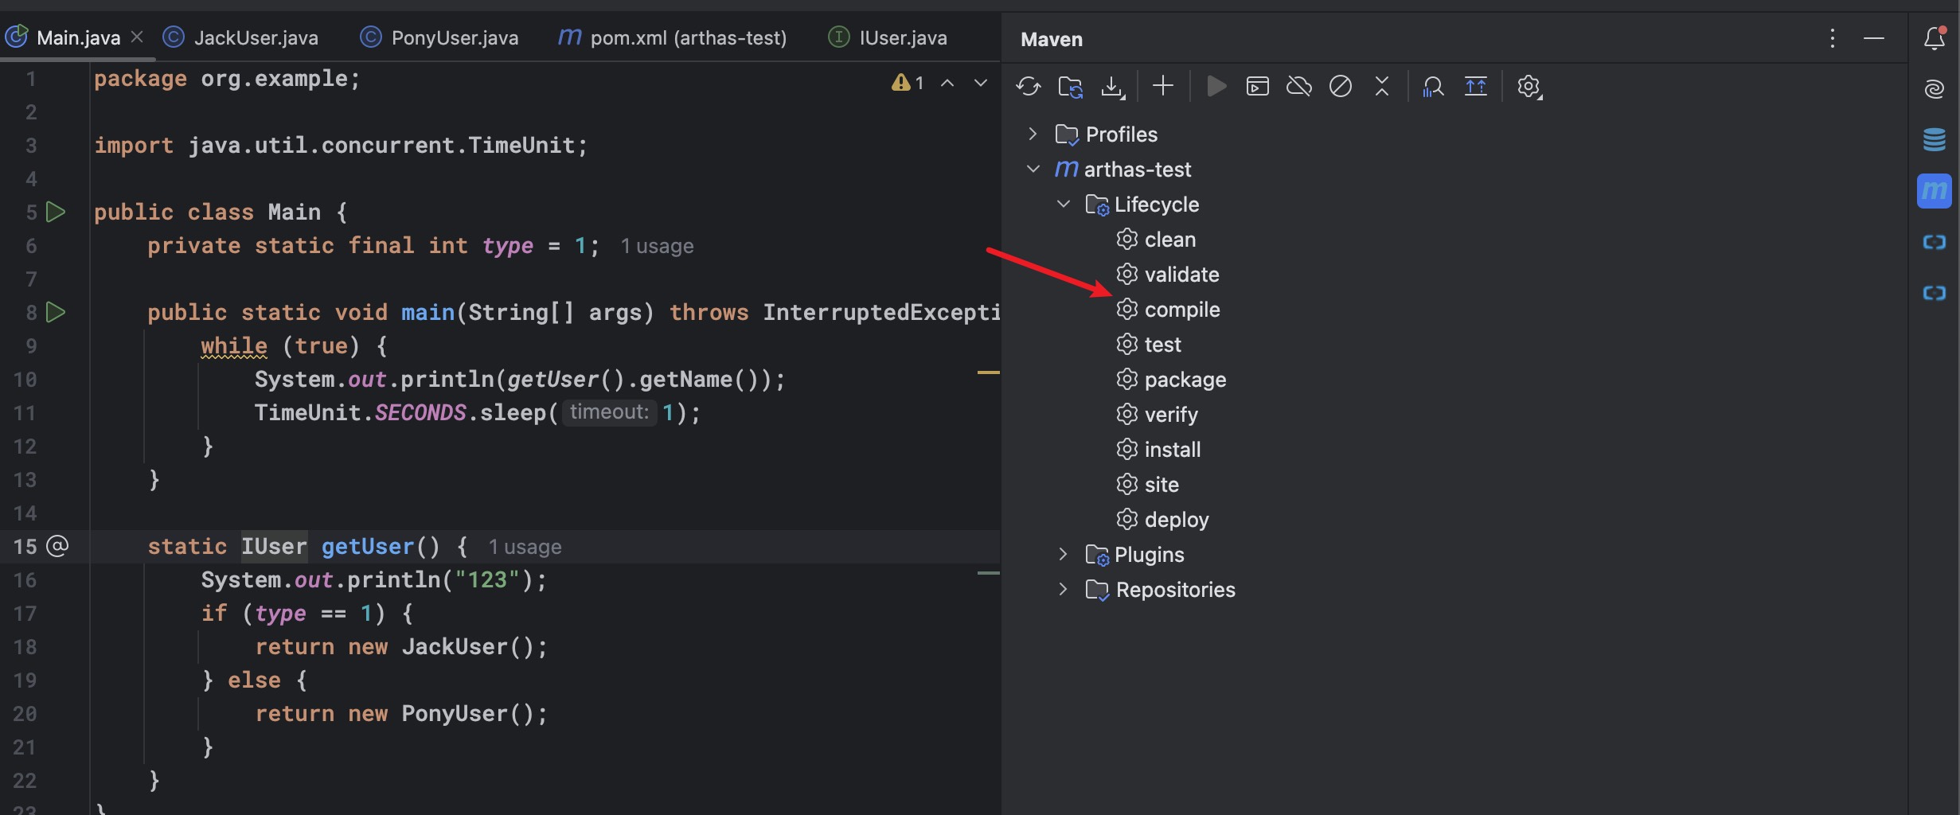Click the Plugins folder label
1960x815 pixels.
coord(1149,554)
